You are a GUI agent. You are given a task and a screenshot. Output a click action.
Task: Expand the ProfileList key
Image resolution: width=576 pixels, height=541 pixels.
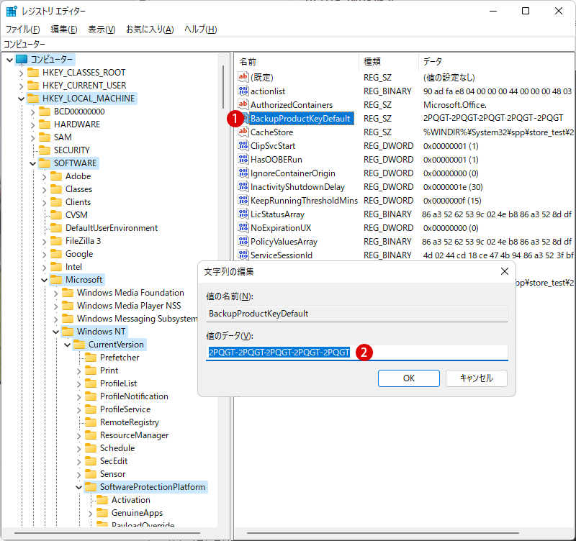[x=79, y=383]
